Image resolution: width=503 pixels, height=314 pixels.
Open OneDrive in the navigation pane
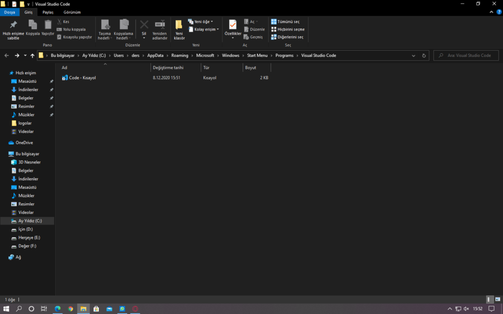pyautogui.click(x=24, y=143)
